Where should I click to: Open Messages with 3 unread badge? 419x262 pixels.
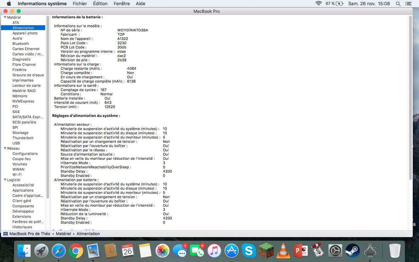180,251
